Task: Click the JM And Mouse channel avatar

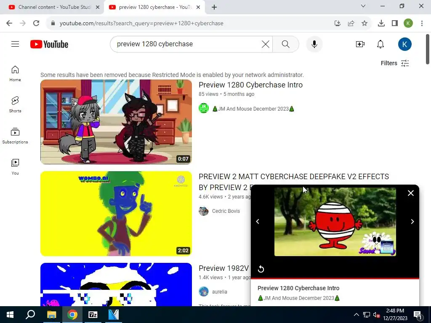Action: click(204, 108)
